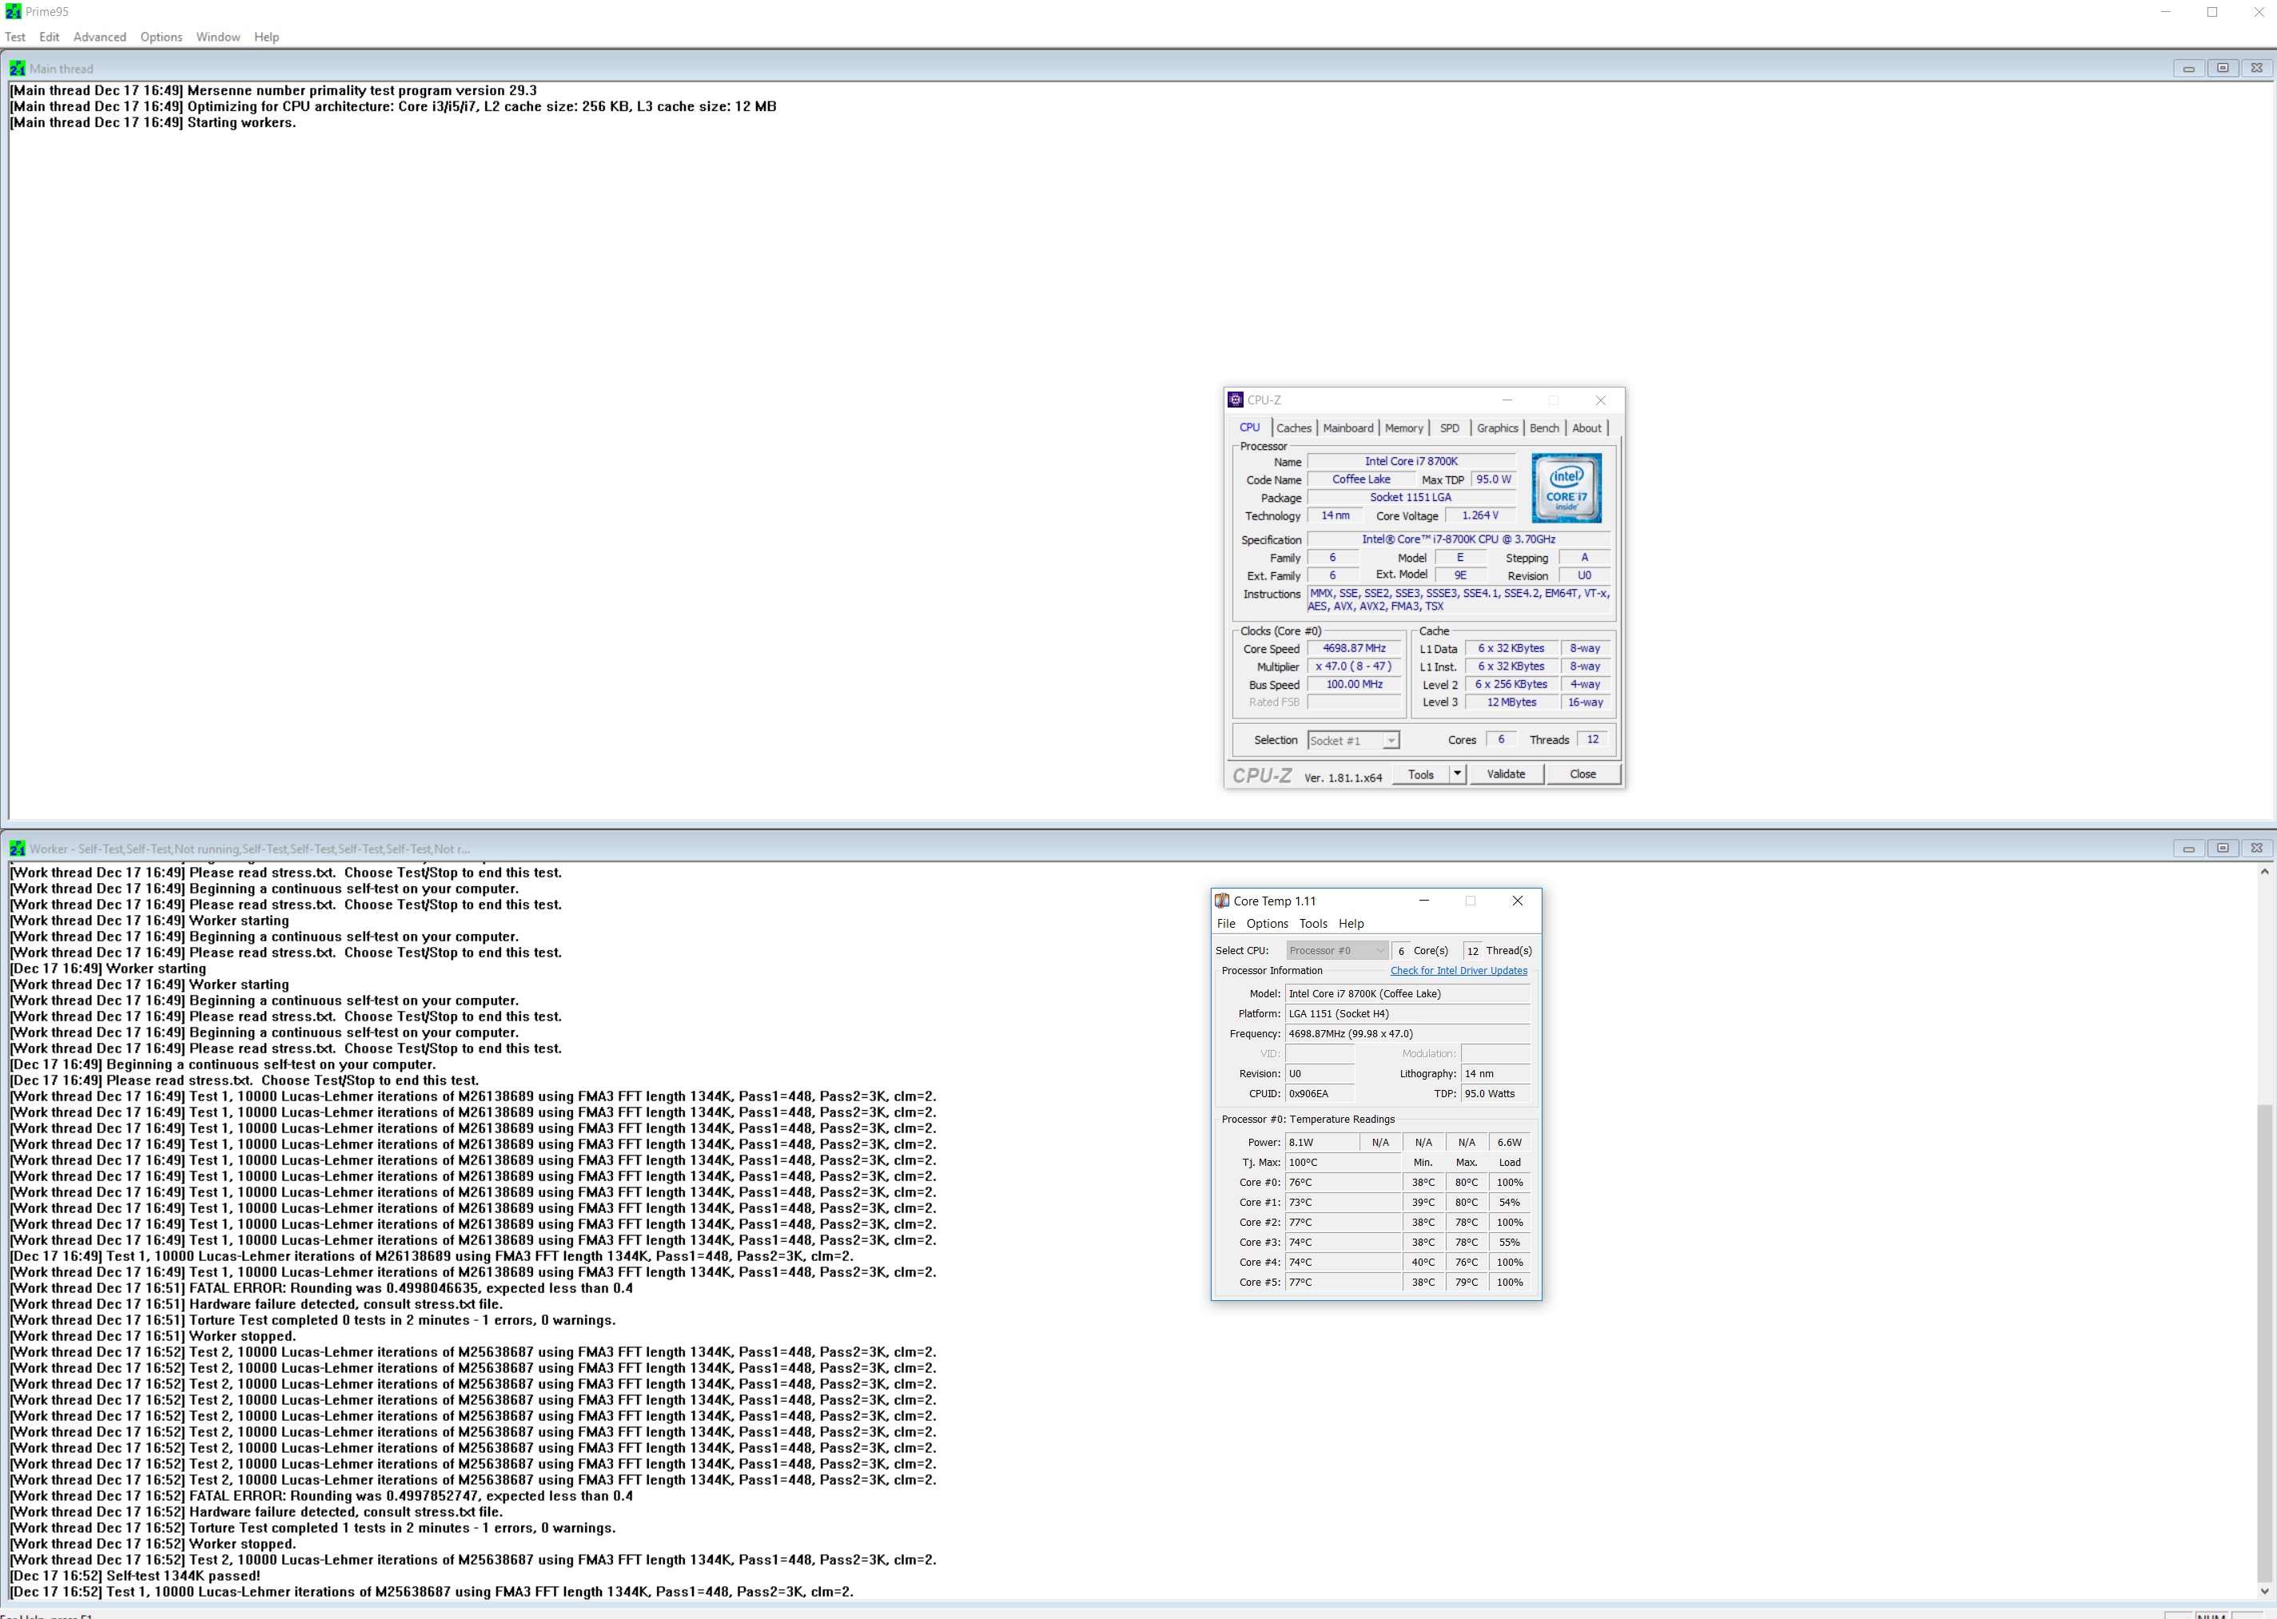This screenshot has width=2277, height=1619.
Task: Open the Core Temp Processor #0 dropdown
Action: coord(1336,950)
